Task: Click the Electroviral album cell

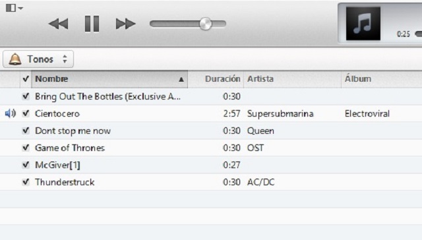Action: (x=367, y=113)
